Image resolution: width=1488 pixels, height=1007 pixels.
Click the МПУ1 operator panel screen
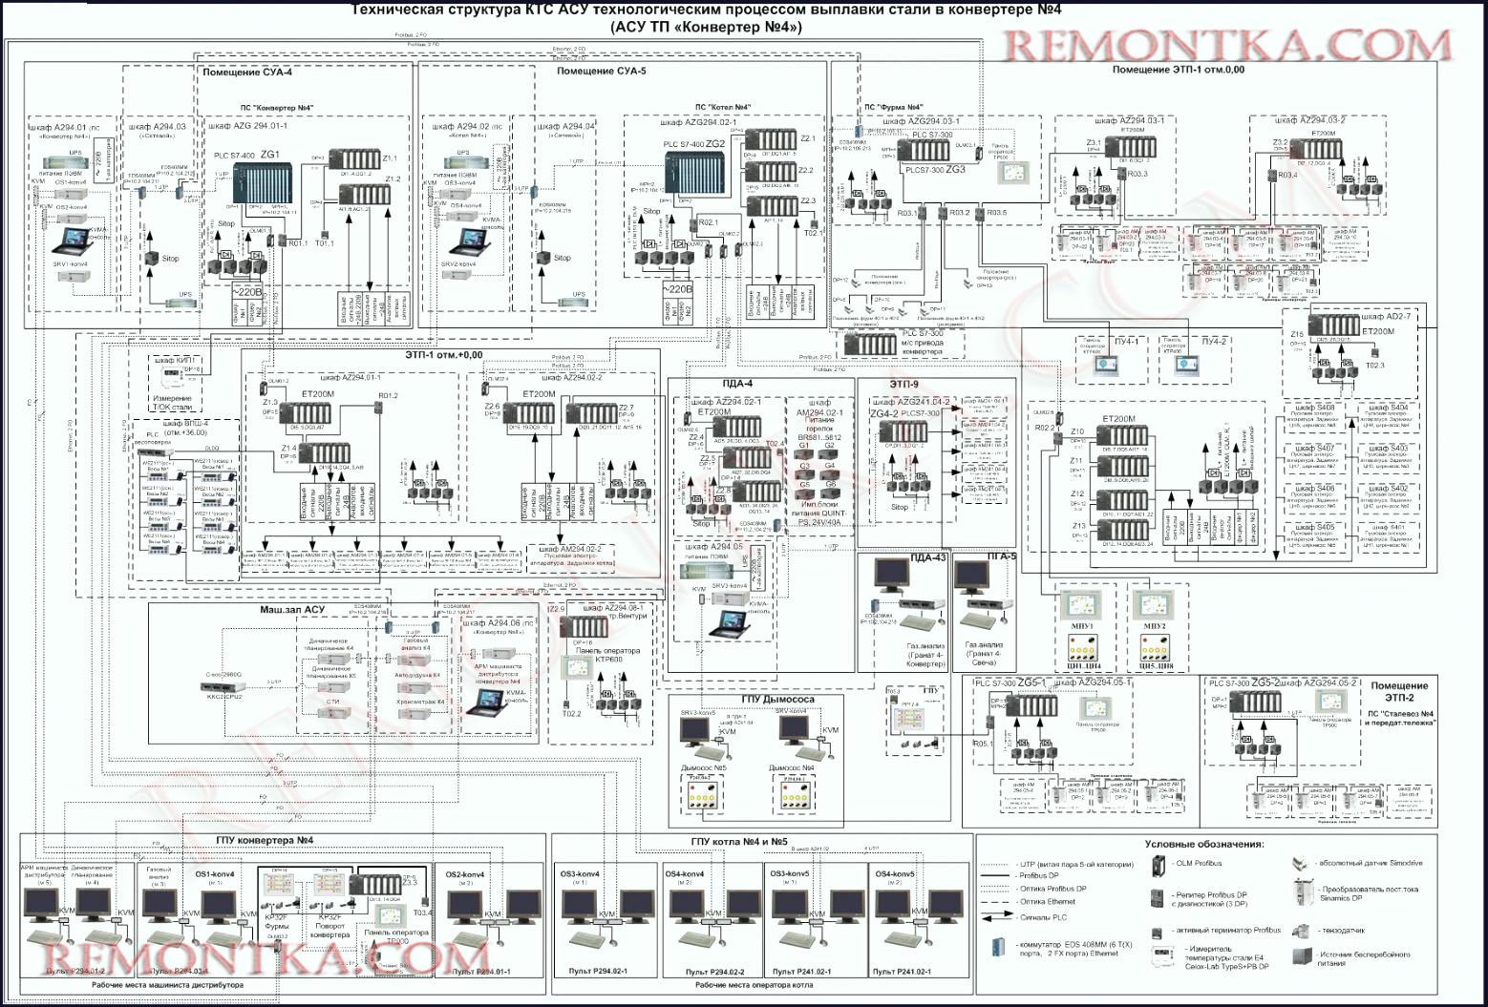(1081, 609)
